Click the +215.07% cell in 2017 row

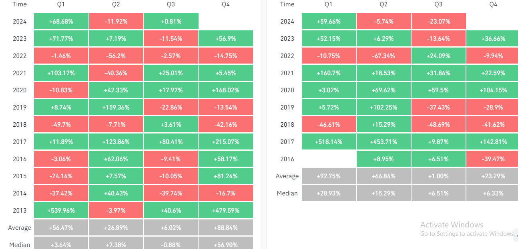pyautogui.click(x=226, y=142)
